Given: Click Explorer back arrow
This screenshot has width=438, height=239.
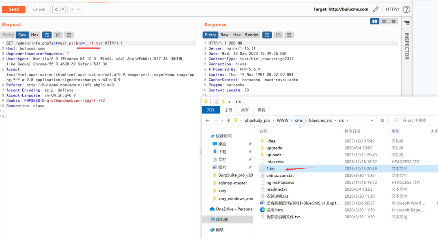Looking at the screenshot, I should click(x=207, y=121).
